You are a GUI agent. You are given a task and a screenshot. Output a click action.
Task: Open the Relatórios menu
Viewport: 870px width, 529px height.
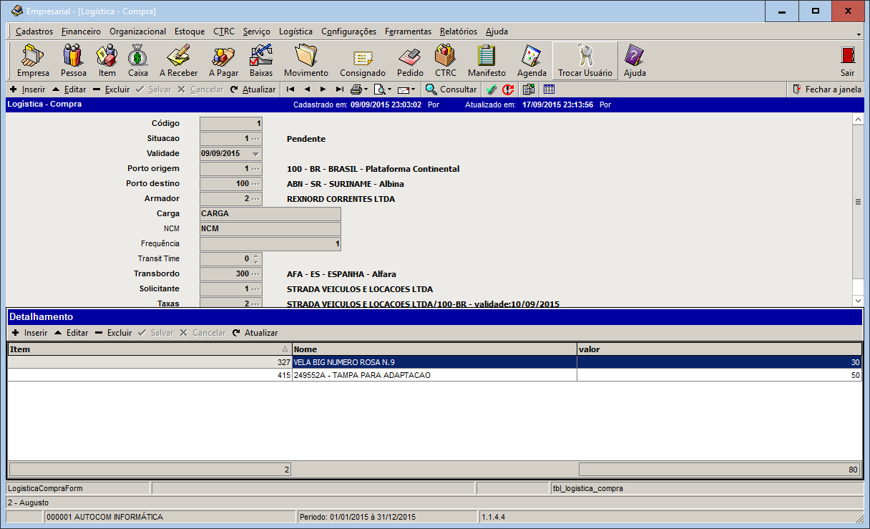click(458, 31)
